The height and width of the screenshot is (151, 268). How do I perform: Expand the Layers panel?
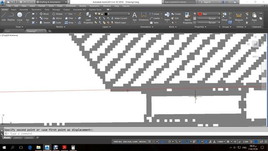point(106,27)
